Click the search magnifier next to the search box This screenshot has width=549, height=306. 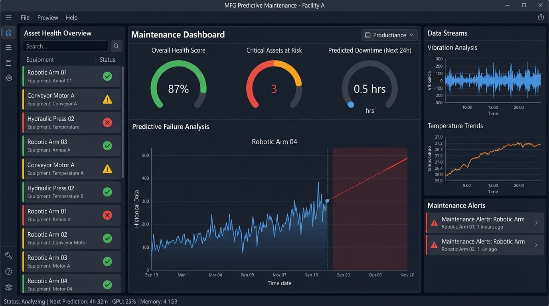(116, 46)
